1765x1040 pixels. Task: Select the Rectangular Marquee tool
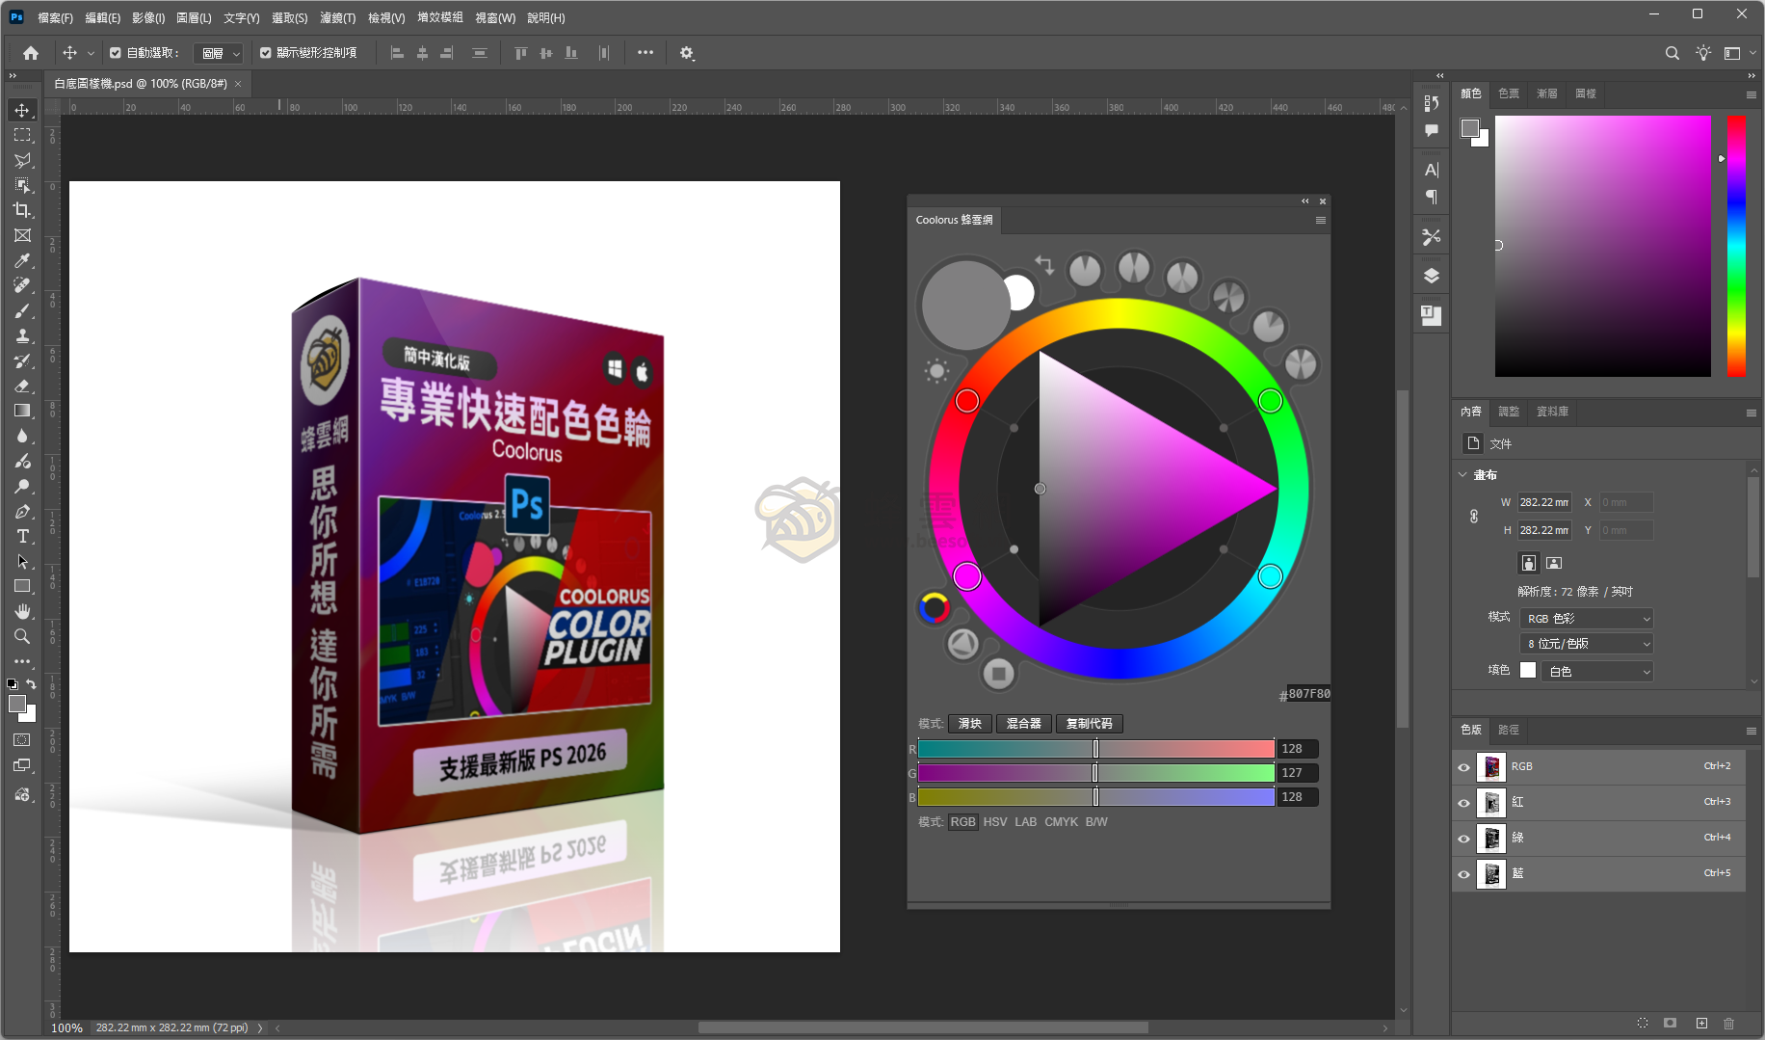(22, 135)
